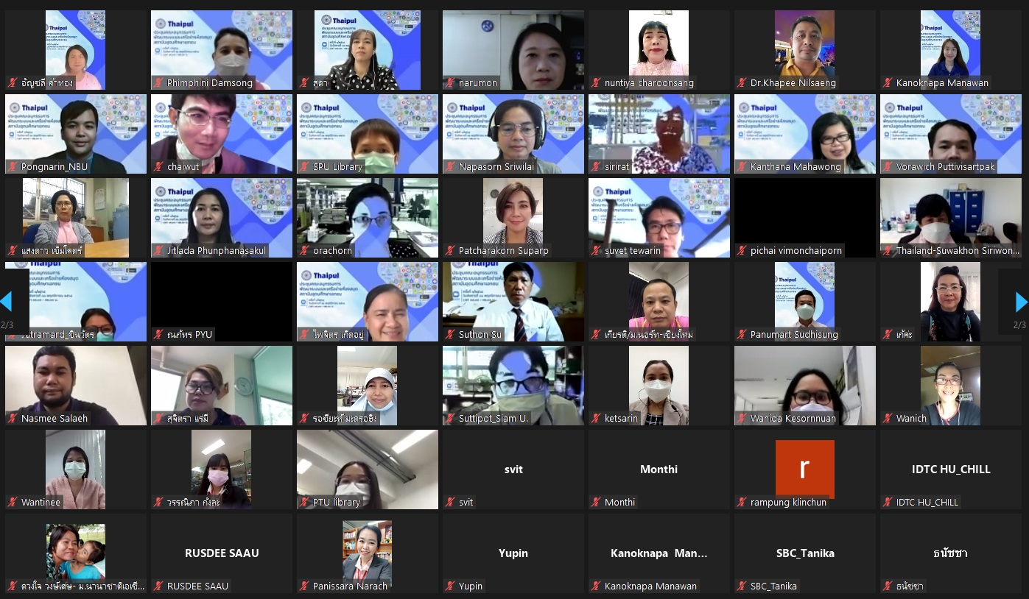Click muted microphone icon beside Phimphini Damsong
The width and height of the screenshot is (1029, 599).
pos(158,83)
